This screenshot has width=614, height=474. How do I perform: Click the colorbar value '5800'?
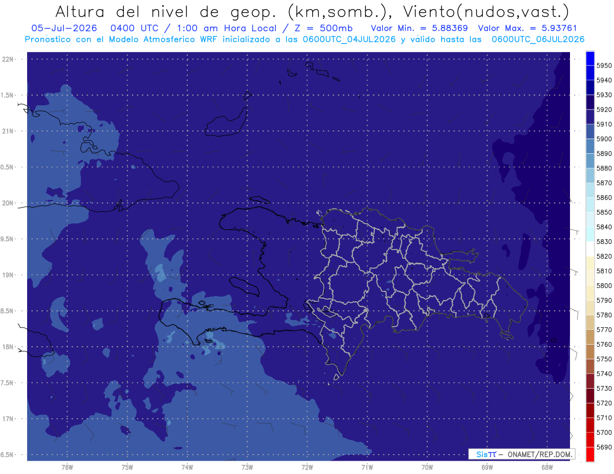(604, 285)
